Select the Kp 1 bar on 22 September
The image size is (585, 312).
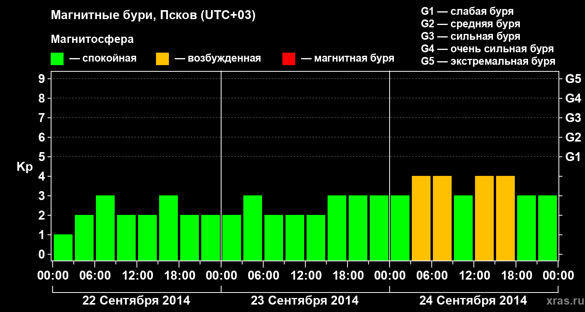click(x=63, y=247)
